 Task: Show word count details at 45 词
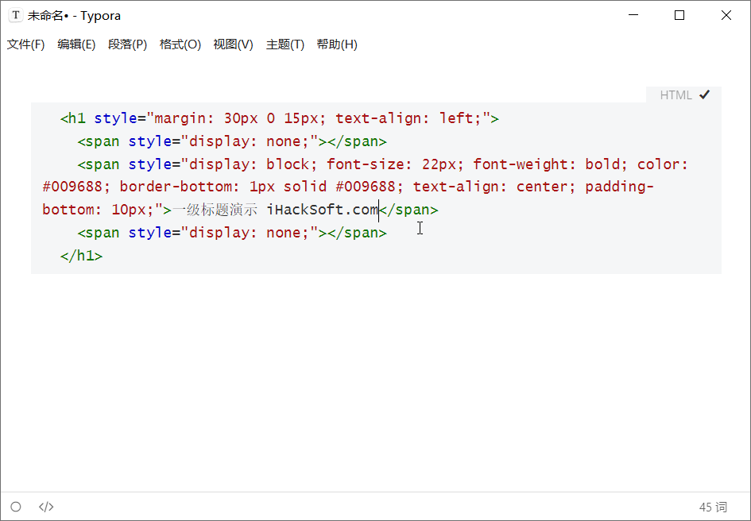(x=713, y=507)
